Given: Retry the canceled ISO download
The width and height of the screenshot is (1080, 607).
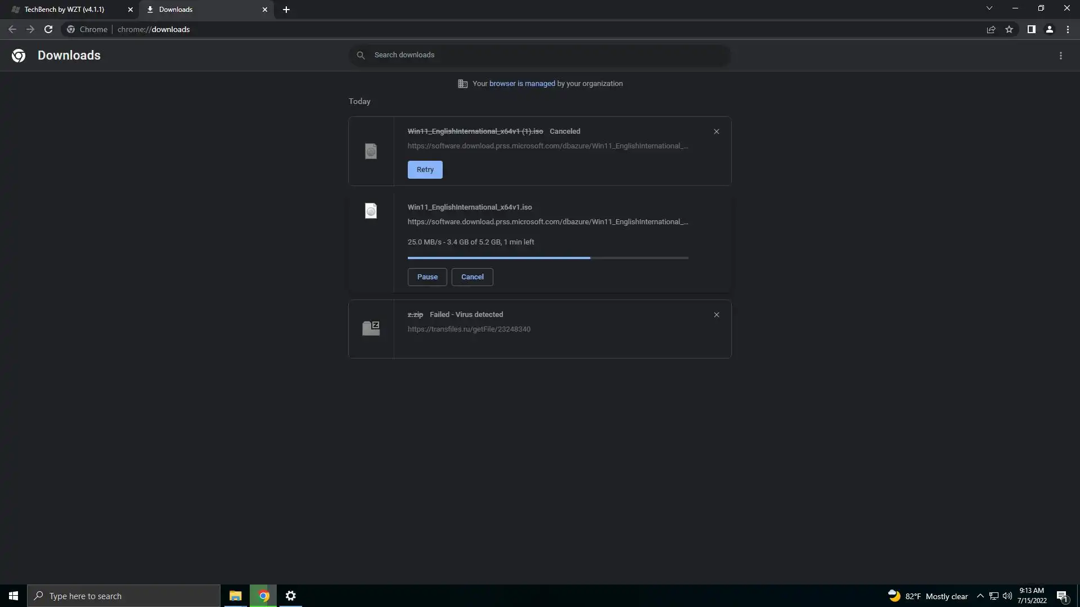Looking at the screenshot, I should pyautogui.click(x=425, y=170).
